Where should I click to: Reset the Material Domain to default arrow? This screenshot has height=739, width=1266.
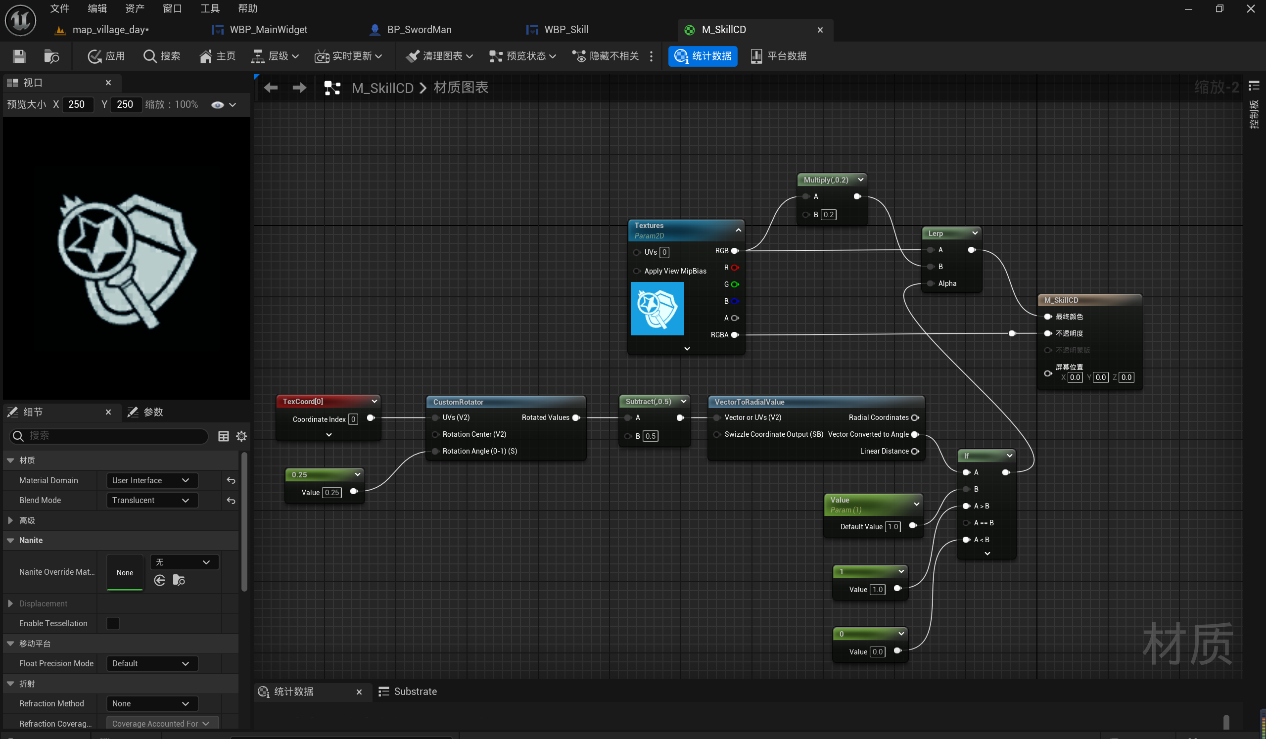click(231, 481)
